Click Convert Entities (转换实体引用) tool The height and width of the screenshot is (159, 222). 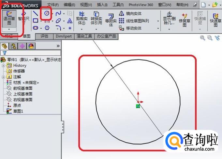pyautogui.click(x=96, y=18)
